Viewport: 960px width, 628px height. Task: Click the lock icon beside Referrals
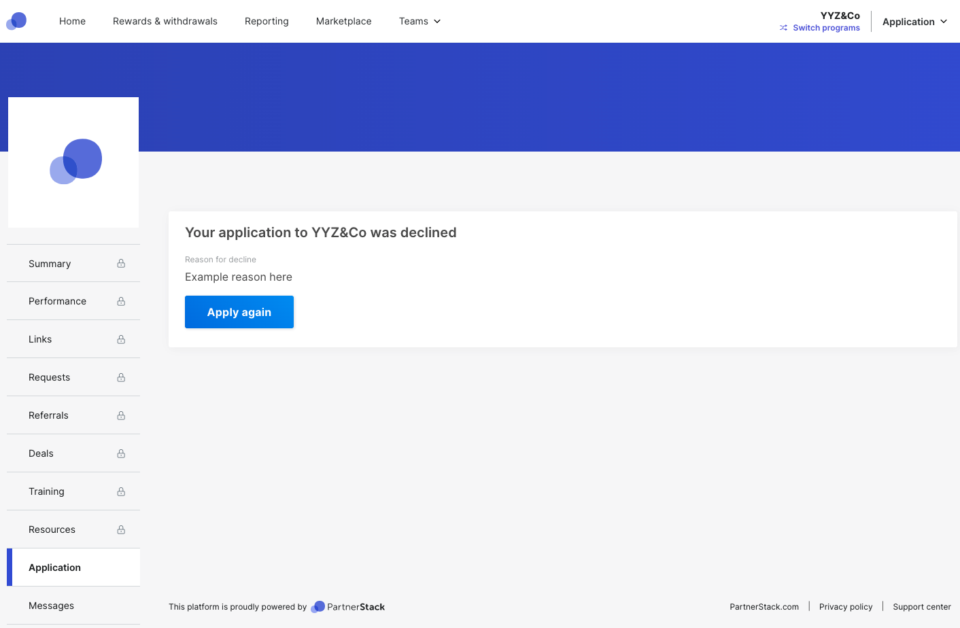point(121,415)
